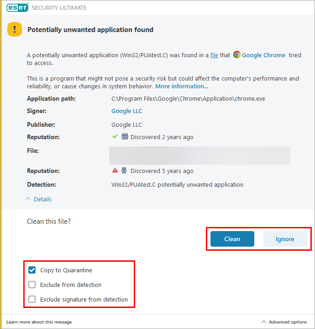Collapse the Details section
The image size is (315, 329).
39,200
